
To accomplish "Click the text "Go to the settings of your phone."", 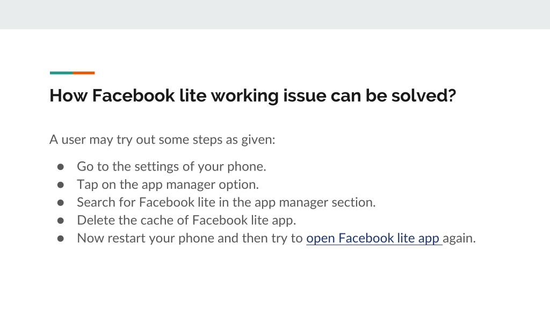I will [171, 166].
